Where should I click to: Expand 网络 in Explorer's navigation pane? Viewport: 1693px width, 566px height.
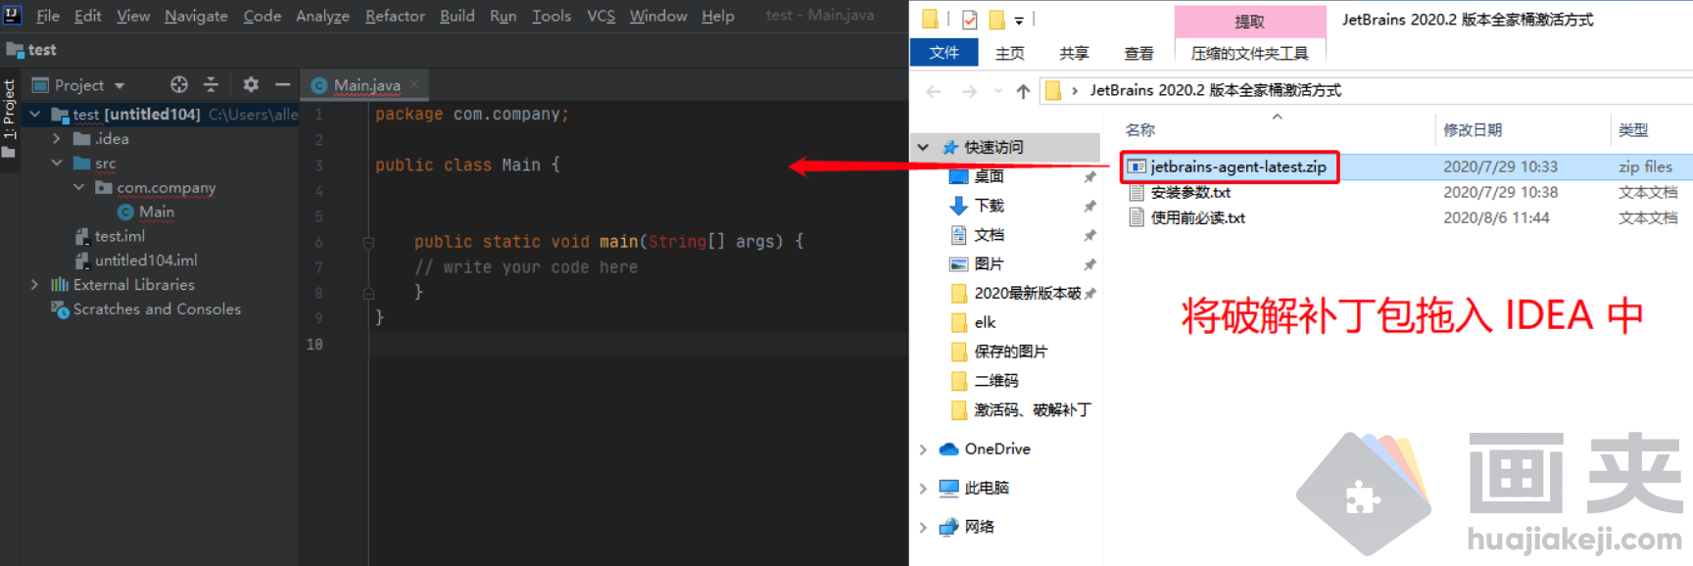click(923, 527)
